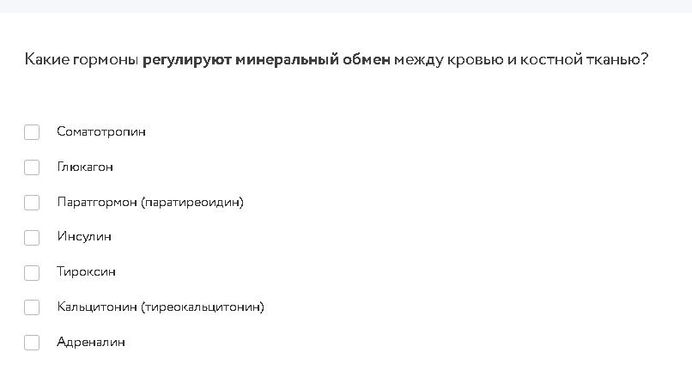The image size is (692, 389).
Task: Click the word Кальцитонин in the list
Action: 97,307
